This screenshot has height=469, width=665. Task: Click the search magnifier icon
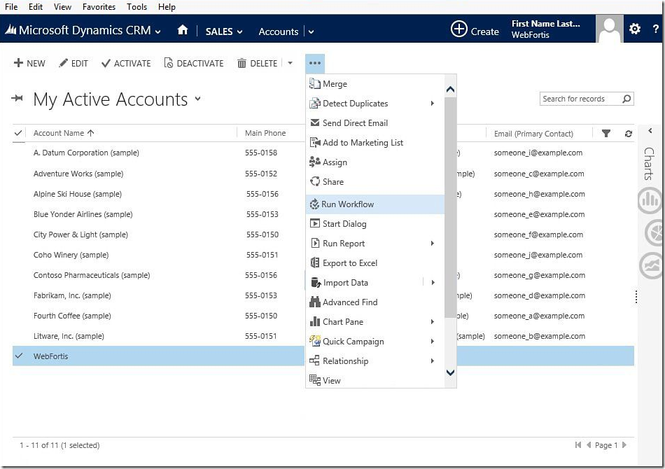click(626, 99)
